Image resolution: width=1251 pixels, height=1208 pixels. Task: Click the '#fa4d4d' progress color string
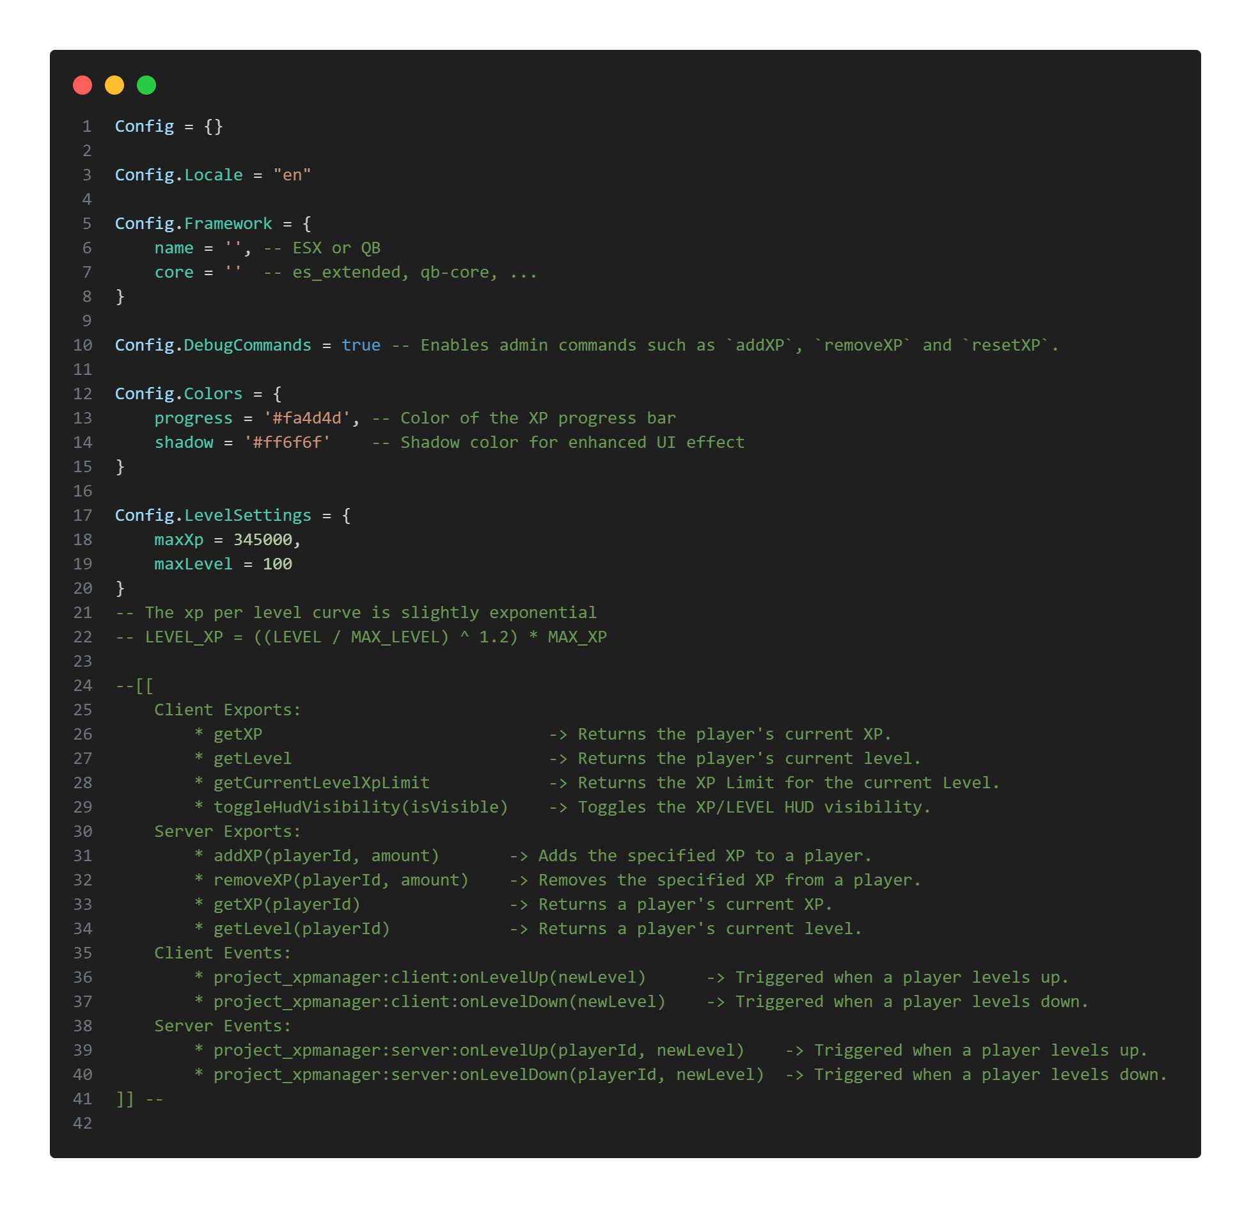[307, 418]
